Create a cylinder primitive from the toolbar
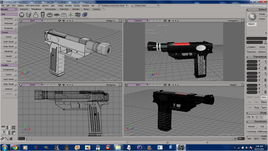The height and width of the screenshot is (151, 268). pyautogui.click(x=43, y=15)
